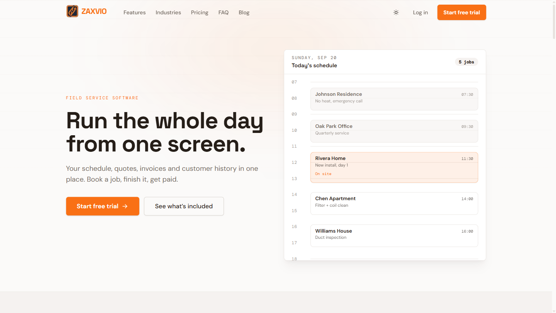Click the 14:00 time on Chen Apartment
The width and height of the screenshot is (556, 313).
coord(467,199)
